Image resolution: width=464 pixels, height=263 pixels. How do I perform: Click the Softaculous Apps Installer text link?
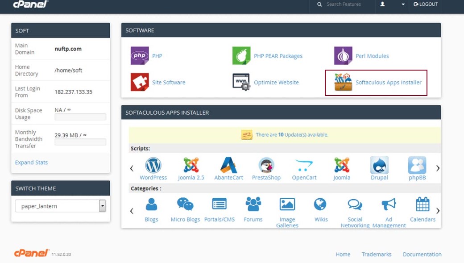(389, 82)
